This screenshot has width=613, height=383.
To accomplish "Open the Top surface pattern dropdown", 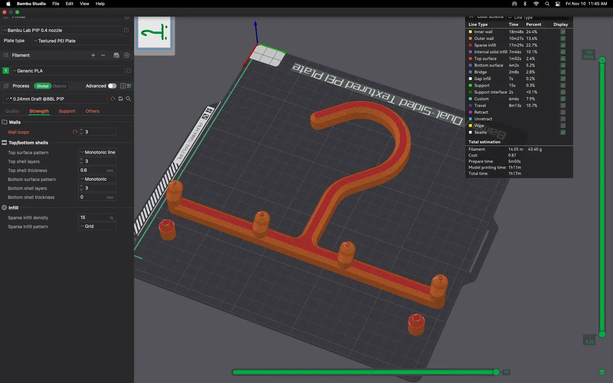I will (97, 152).
